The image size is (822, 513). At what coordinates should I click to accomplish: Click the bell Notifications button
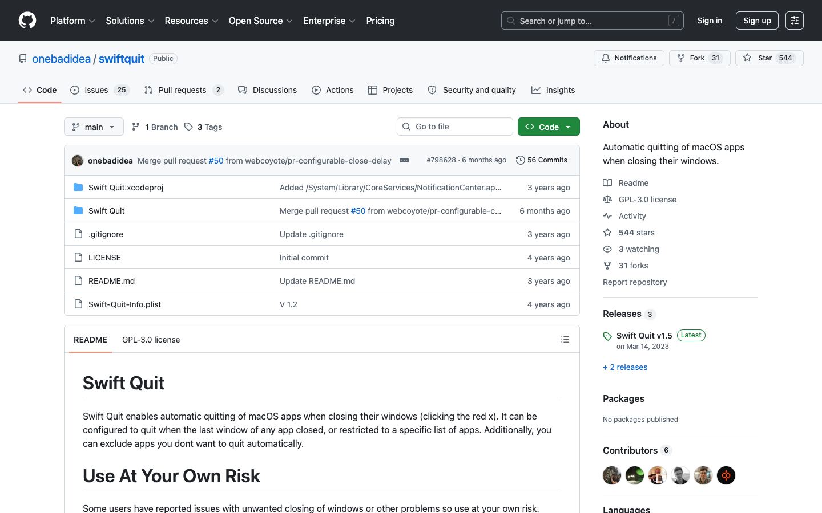629,58
